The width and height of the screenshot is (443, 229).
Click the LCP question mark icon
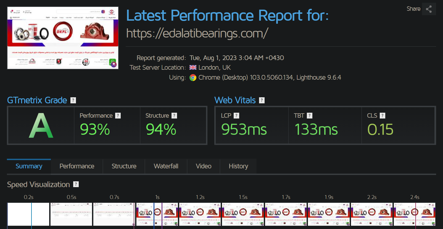236,116
